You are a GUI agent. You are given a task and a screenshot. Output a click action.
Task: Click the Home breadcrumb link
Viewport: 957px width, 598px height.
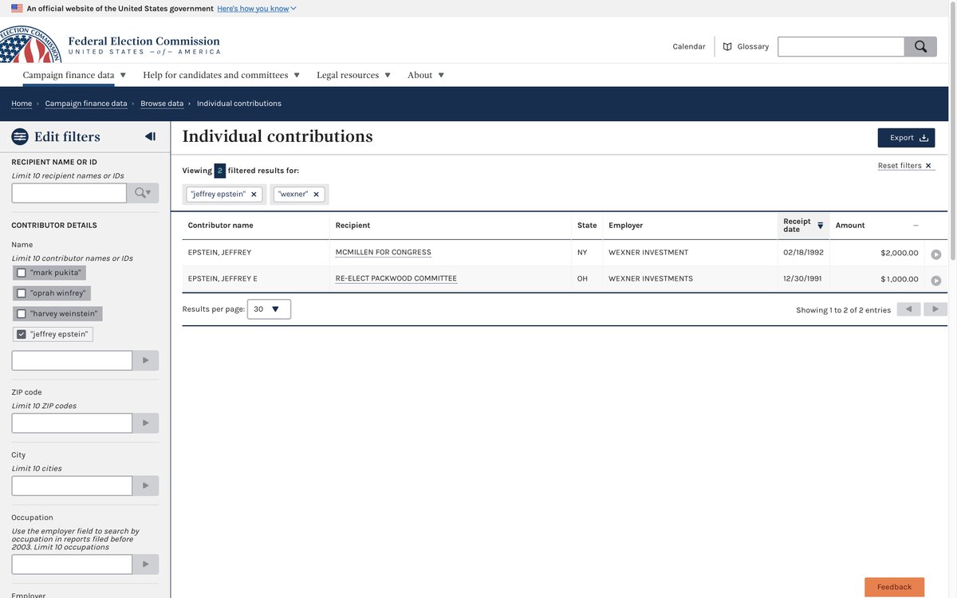click(x=22, y=104)
